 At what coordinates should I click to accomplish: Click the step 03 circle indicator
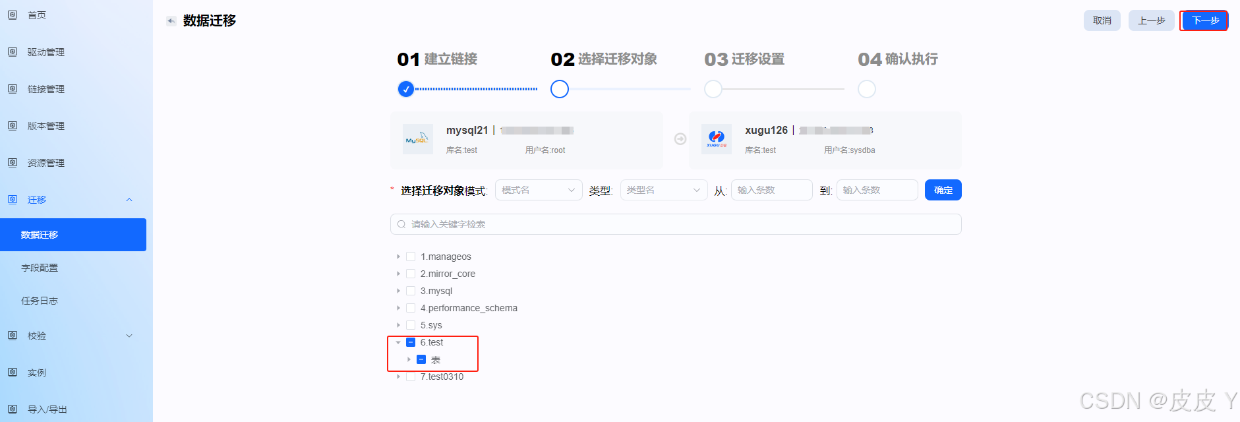(713, 89)
